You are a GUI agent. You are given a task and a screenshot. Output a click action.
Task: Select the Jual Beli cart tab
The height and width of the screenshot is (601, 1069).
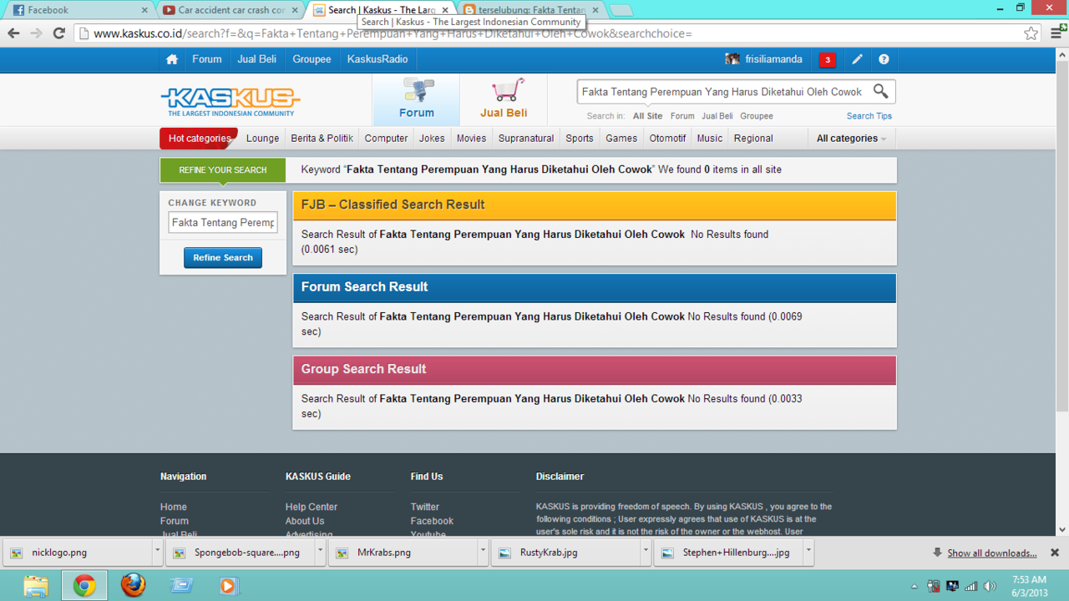point(504,99)
